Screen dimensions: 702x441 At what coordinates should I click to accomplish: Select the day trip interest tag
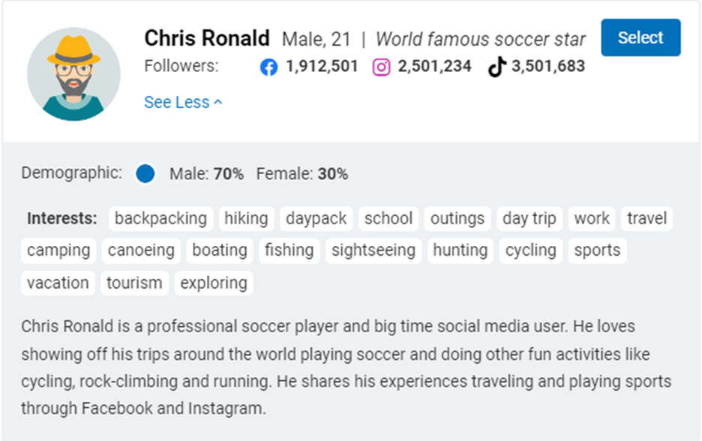tap(529, 218)
